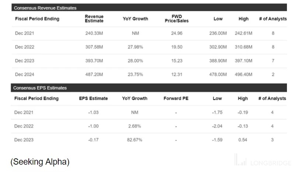Click the 82.67% EPS growth value
The height and width of the screenshot is (172, 298).
(x=135, y=140)
